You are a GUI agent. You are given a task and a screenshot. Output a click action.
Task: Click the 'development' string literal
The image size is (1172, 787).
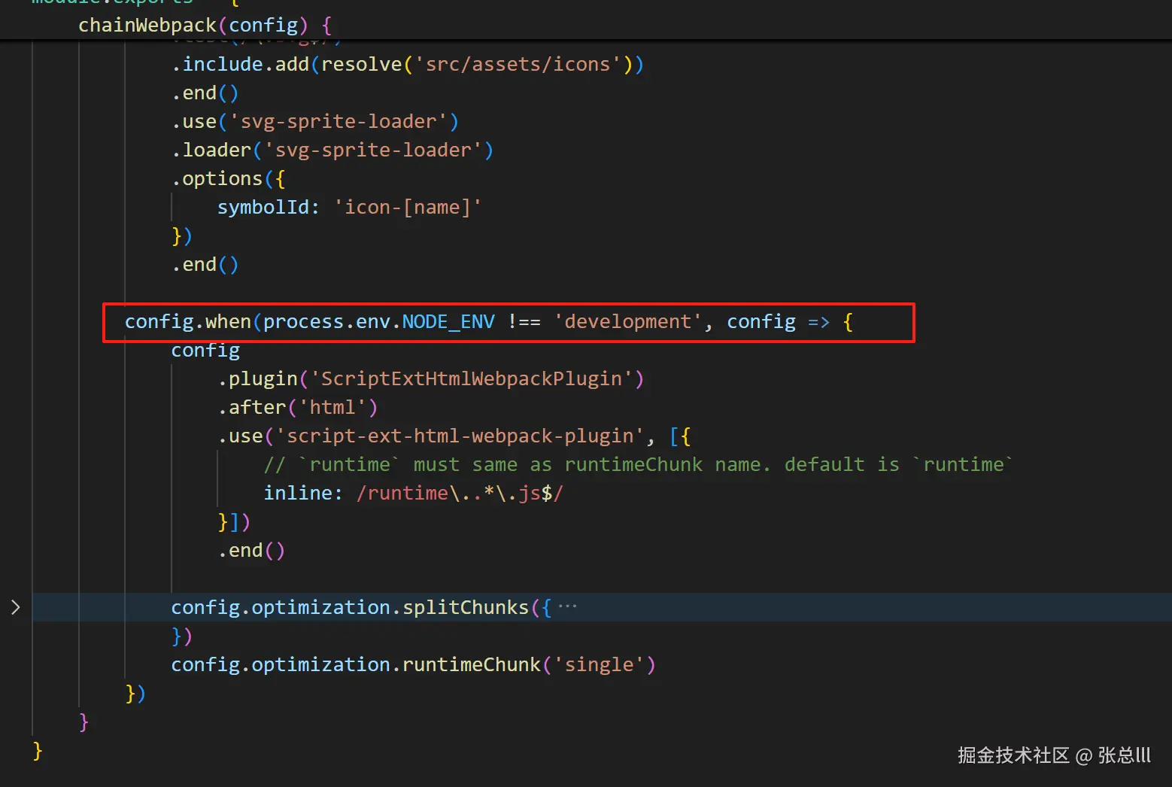click(628, 321)
